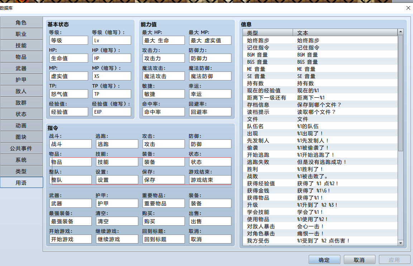The height and width of the screenshot is (266, 413).
Task: Click the 等级 field containing 等级
Action: click(68, 40)
